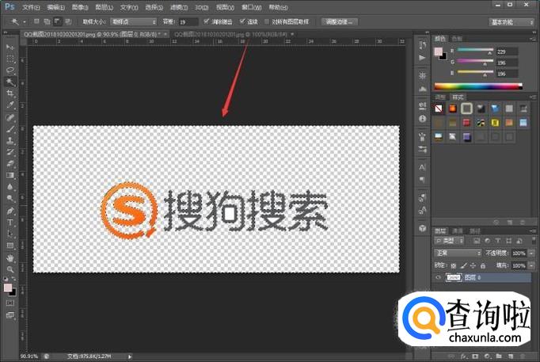Select the Zoom tool in toolbox
This screenshot has height=362, width=540.
pyautogui.click(x=10, y=269)
